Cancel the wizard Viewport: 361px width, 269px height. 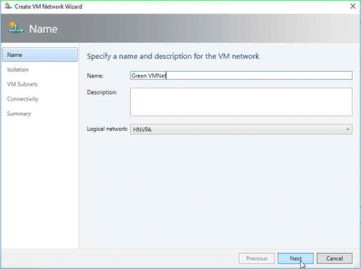[x=334, y=259]
